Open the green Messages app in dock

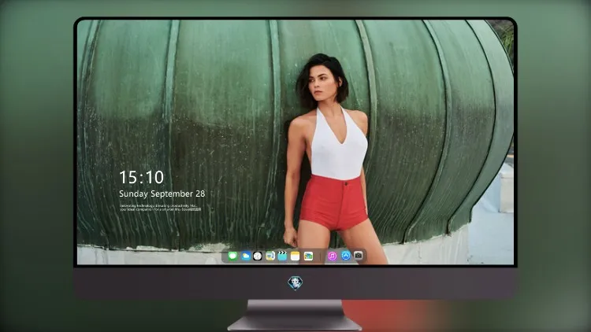click(232, 256)
